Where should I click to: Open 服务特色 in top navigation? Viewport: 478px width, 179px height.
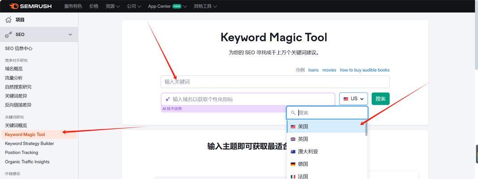coord(73,6)
